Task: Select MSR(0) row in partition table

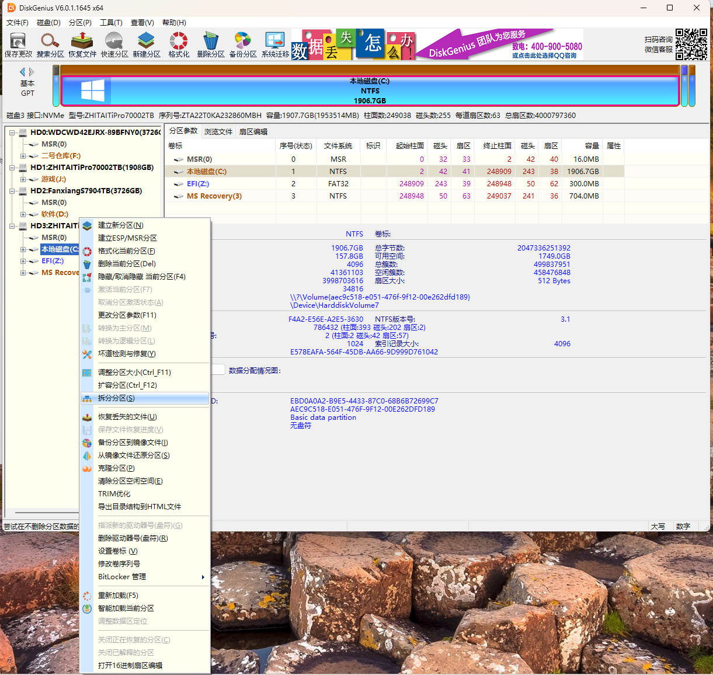Action: [394, 159]
